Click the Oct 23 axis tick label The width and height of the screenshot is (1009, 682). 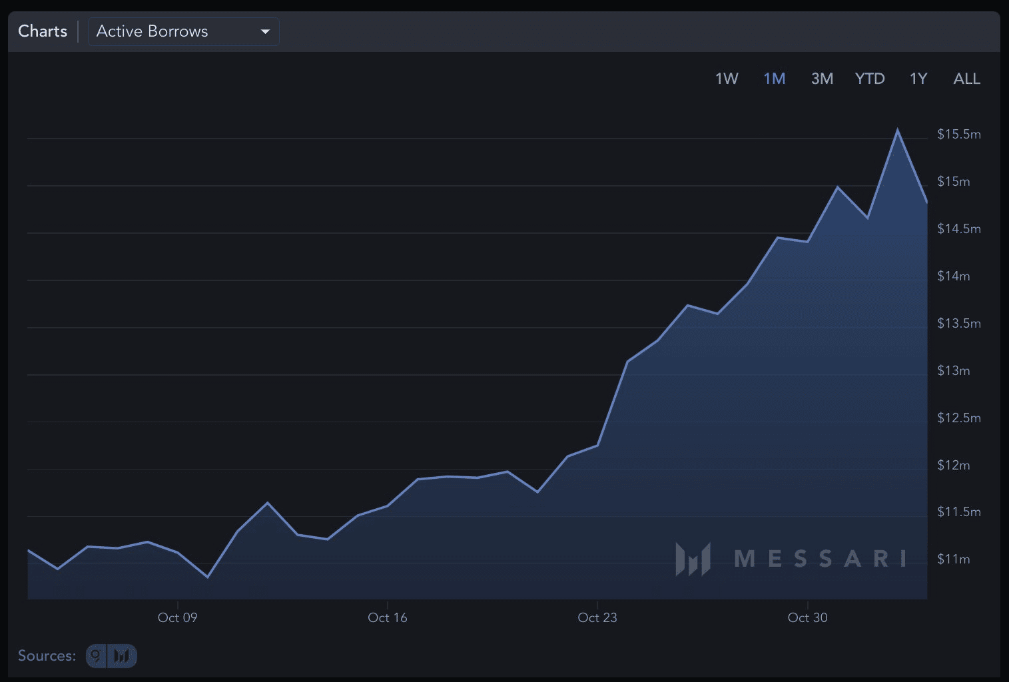click(x=597, y=617)
